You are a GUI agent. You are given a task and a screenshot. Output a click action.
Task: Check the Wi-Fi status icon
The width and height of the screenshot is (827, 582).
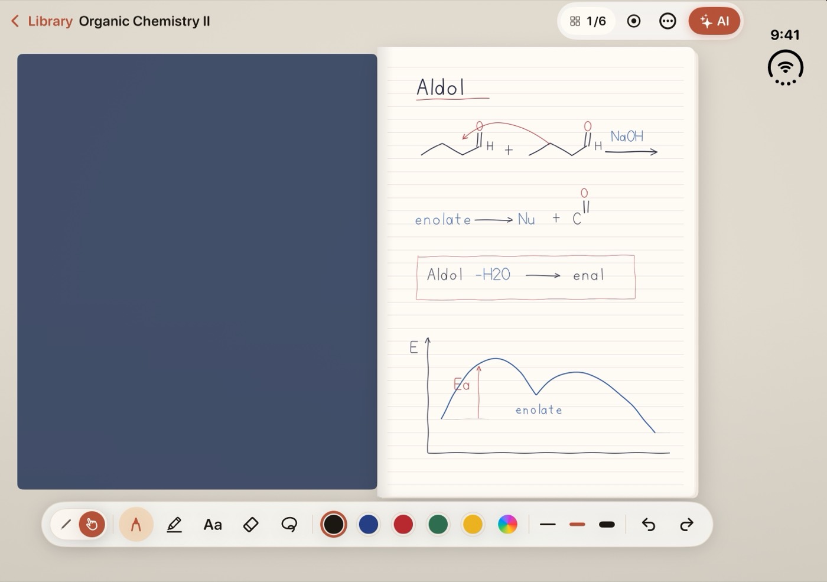[x=785, y=67]
